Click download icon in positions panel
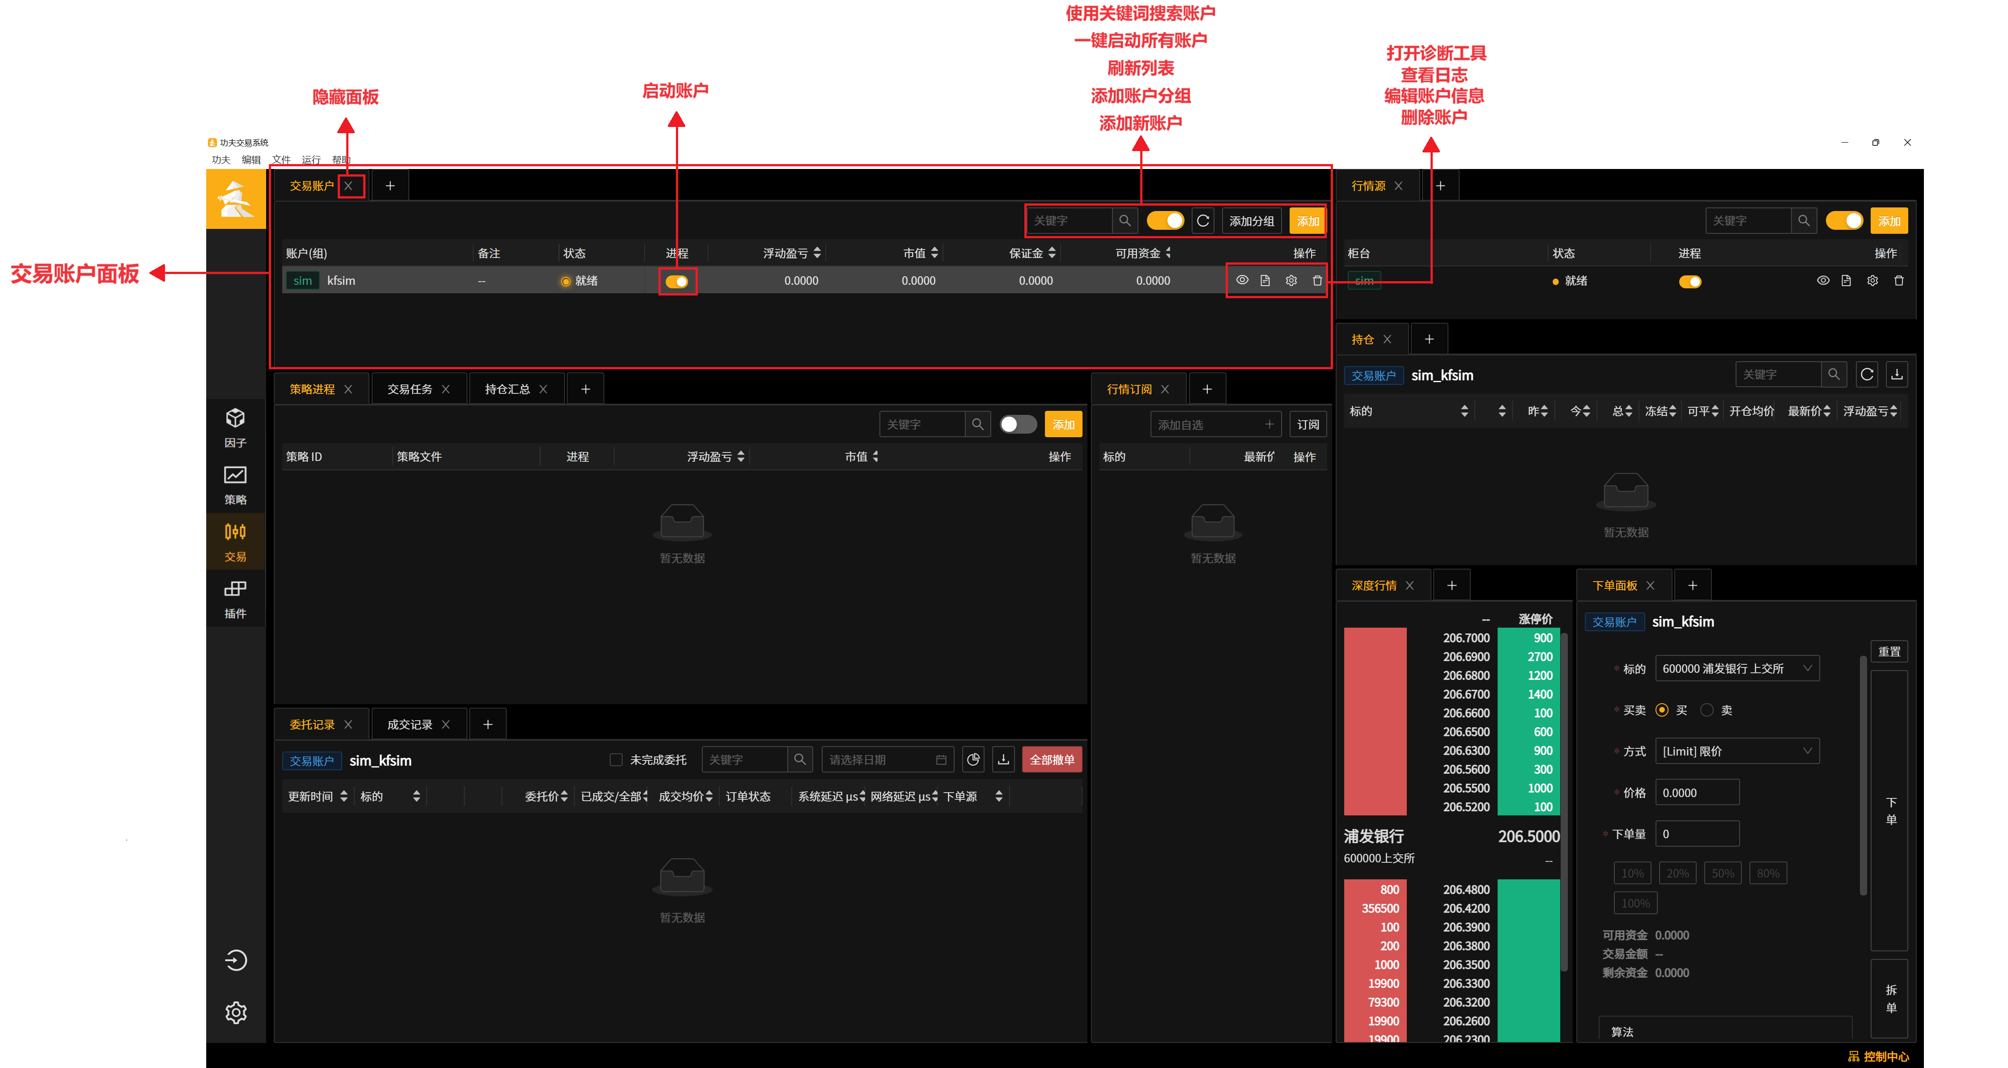This screenshot has height=1068, width=2008. (1897, 375)
